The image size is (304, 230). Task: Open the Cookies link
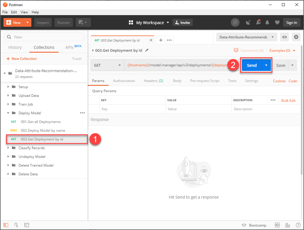pos(279,81)
